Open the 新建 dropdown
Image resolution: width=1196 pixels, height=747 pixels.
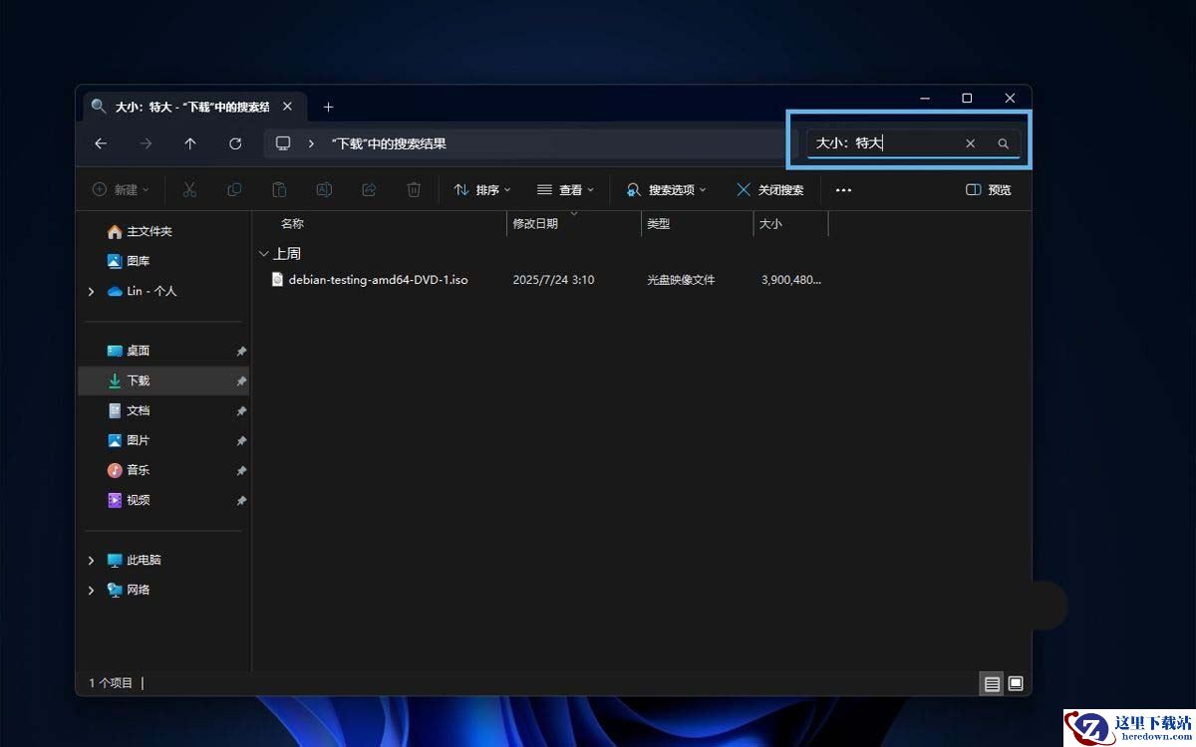click(x=121, y=189)
